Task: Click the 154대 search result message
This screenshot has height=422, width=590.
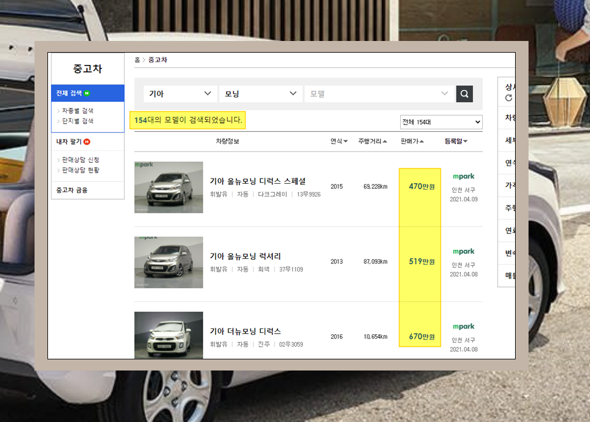Action: click(x=188, y=120)
